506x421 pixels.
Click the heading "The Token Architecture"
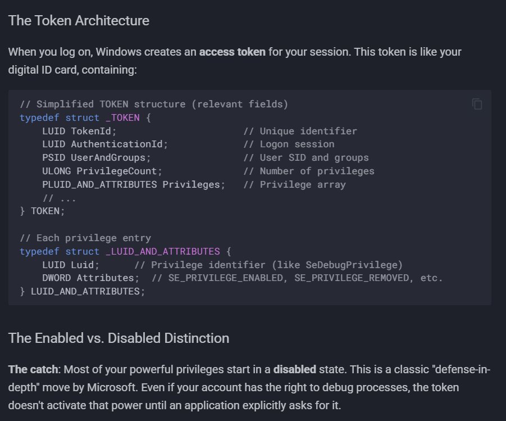point(79,21)
